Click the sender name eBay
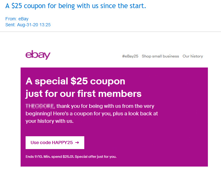The width and height of the screenshot is (221, 170). pos(23,19)
